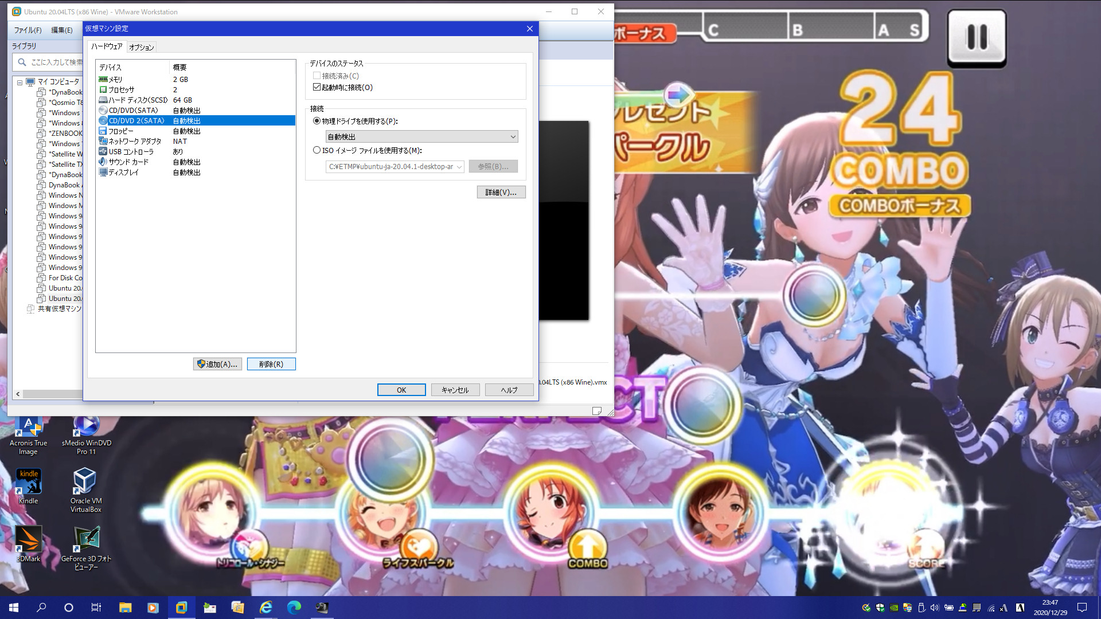Switch to the ハードウェア tab

107,46
